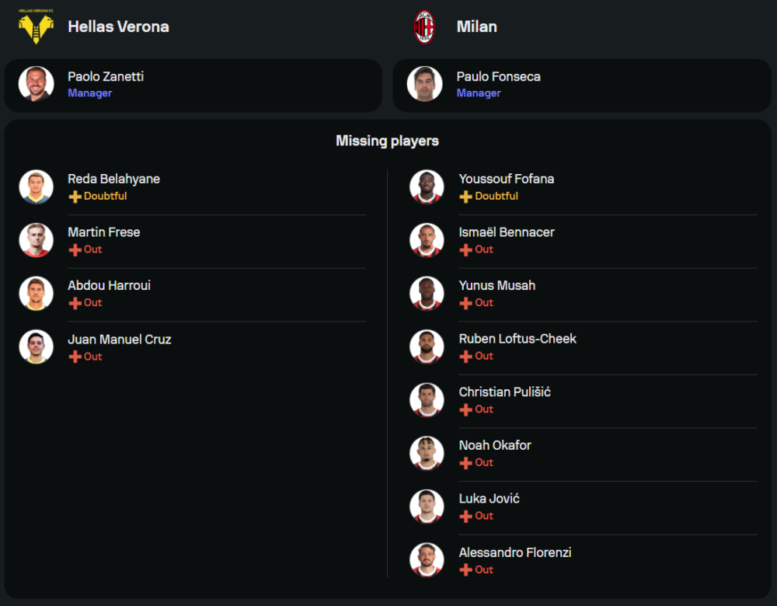Open the Milan team name link
Image resolution: width=777 pixels, height=606 pixels.
pyautogui.click(x=477, y=26)
